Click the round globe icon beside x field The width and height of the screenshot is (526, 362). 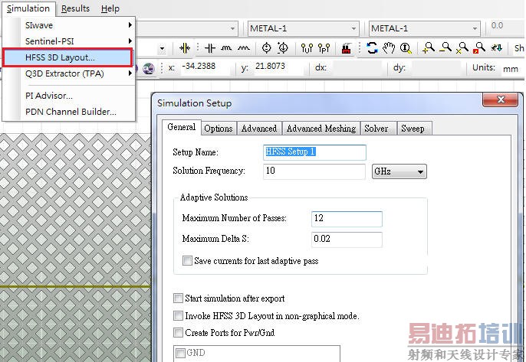(148, 69)
